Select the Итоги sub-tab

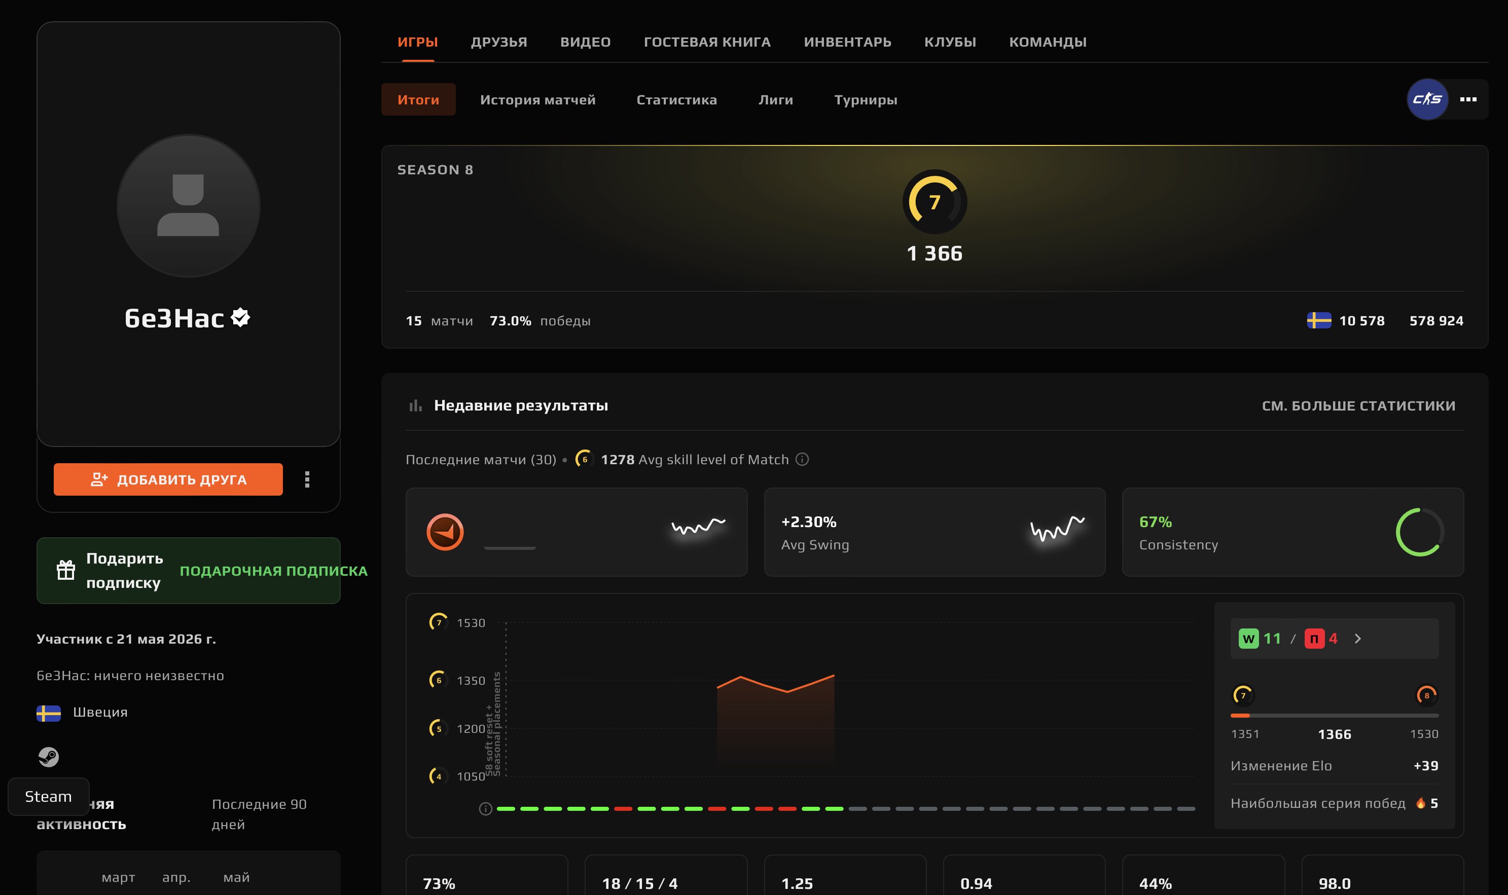(x=418, y=99)
